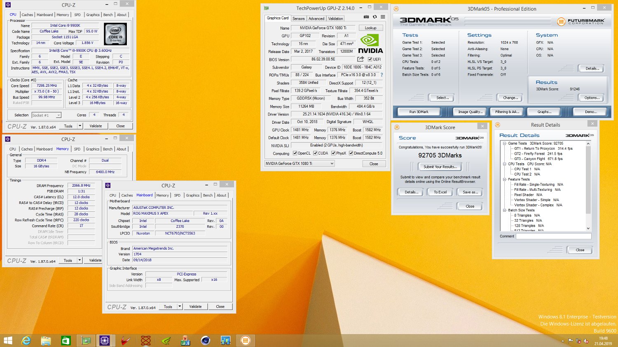This screenshot has width=618, height=347.
Task: Click Result Details scrollbar down arrow
Action: 588,228
